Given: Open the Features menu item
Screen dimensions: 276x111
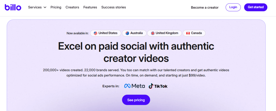Looking at the screenshot, I should 90,7.
